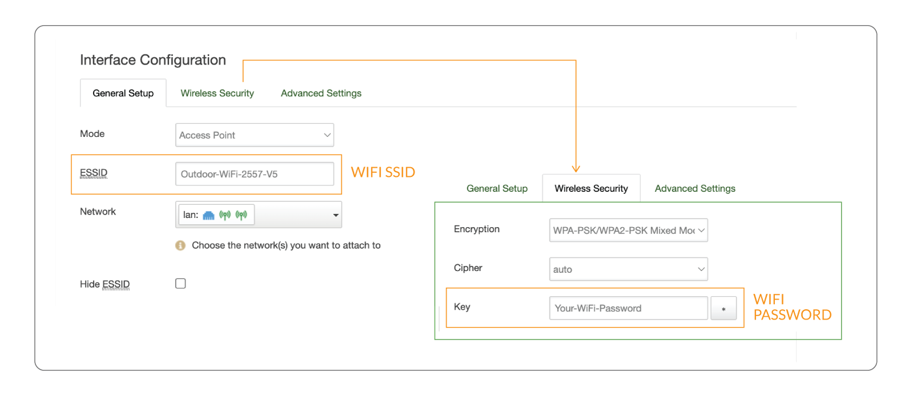Click the blue LAN ethernet icon in Network

[208, 215]
